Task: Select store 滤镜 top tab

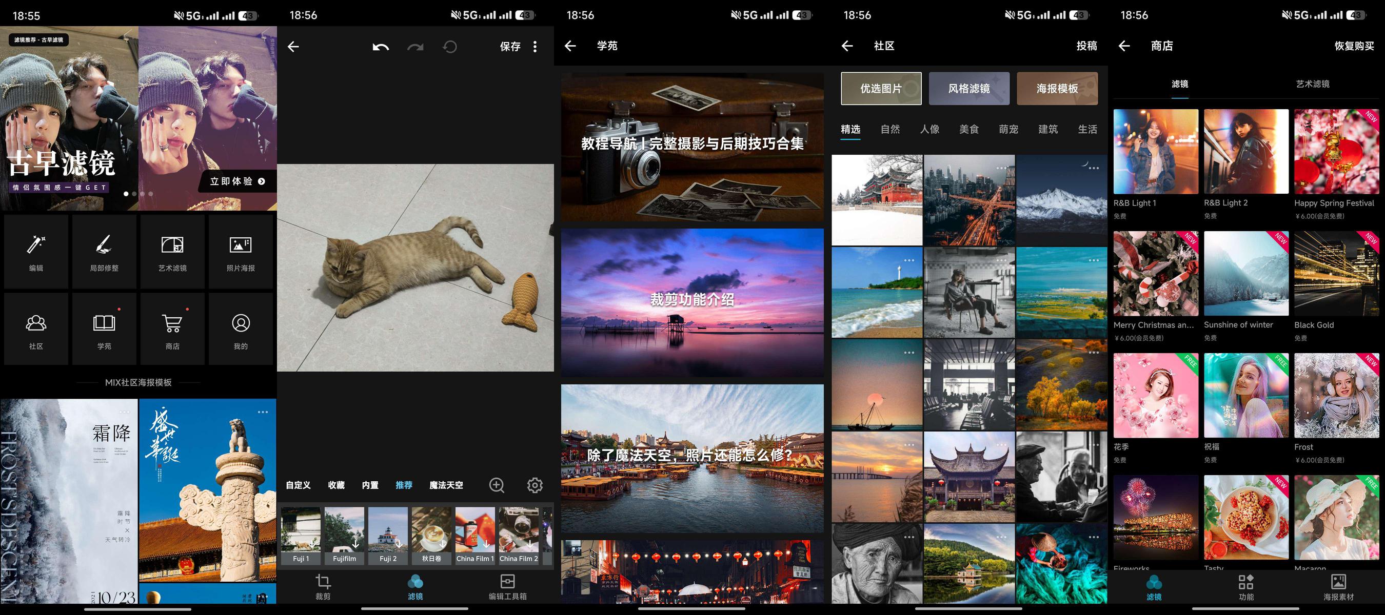Action: coord(1180,84)
